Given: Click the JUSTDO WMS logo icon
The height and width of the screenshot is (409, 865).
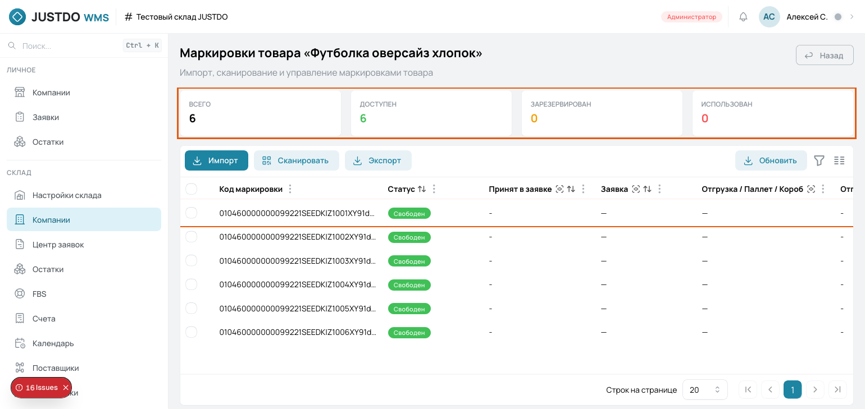Looking at the screenshot, I should pos(17,17).
